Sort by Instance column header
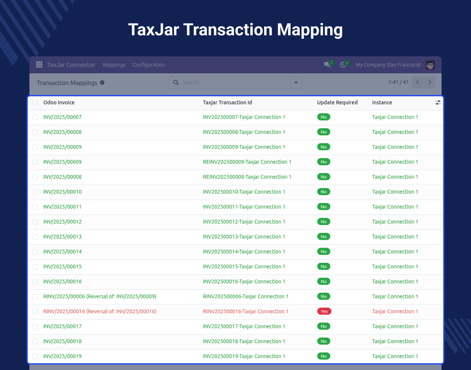Screen dimensions: 471x370 click(x=382, y=103)
